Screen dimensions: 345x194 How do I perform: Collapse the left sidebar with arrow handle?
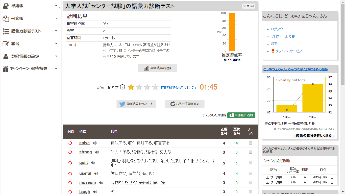click(x=60, y=8)
